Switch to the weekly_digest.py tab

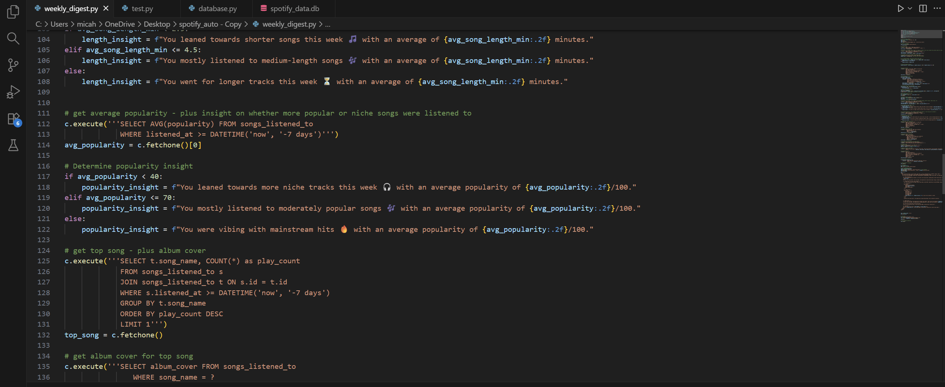click(x=71, y=8)
